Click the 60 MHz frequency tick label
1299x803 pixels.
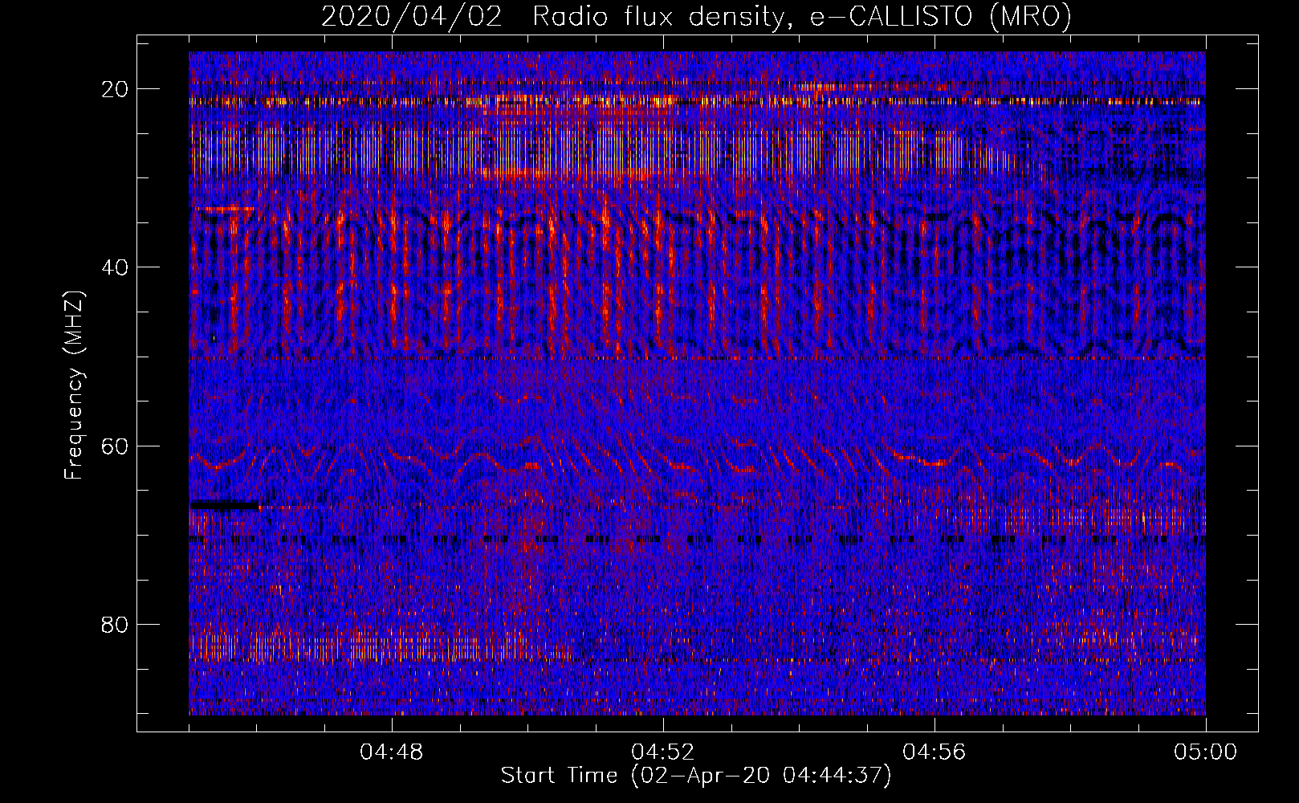coord(116,446)
